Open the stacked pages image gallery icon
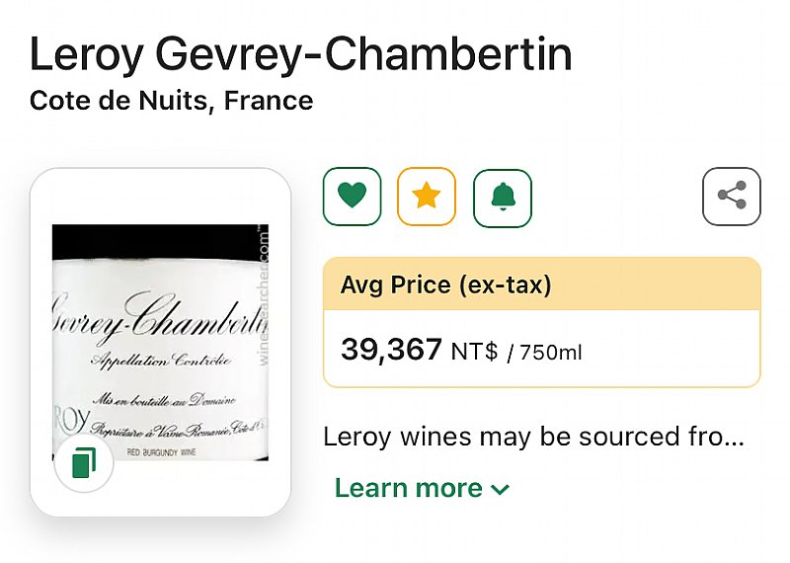Viewport: 790px width, 563px height. [x=84, y=462]
